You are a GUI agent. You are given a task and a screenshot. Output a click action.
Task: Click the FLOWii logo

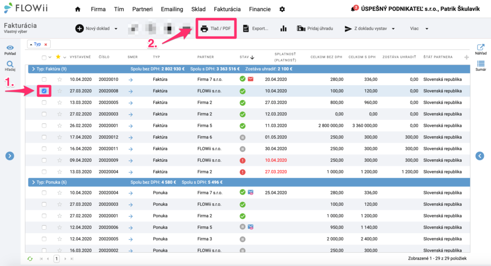point(26,8)
